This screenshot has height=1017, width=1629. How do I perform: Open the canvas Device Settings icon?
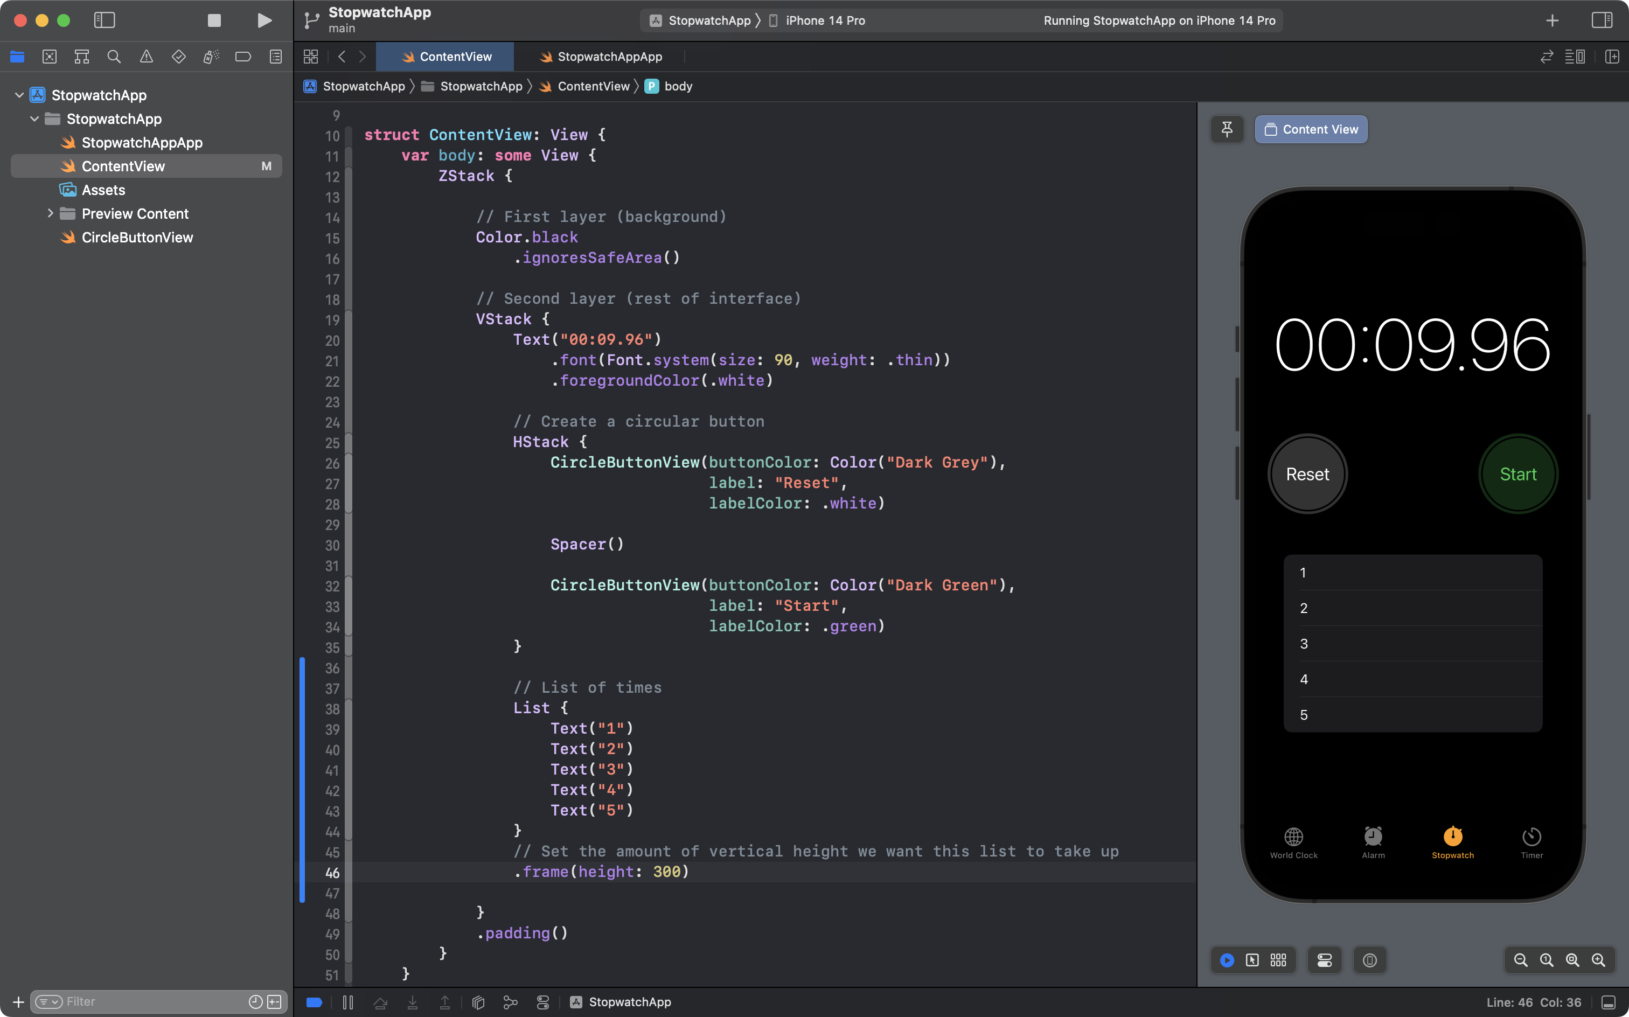[1324, 960]
